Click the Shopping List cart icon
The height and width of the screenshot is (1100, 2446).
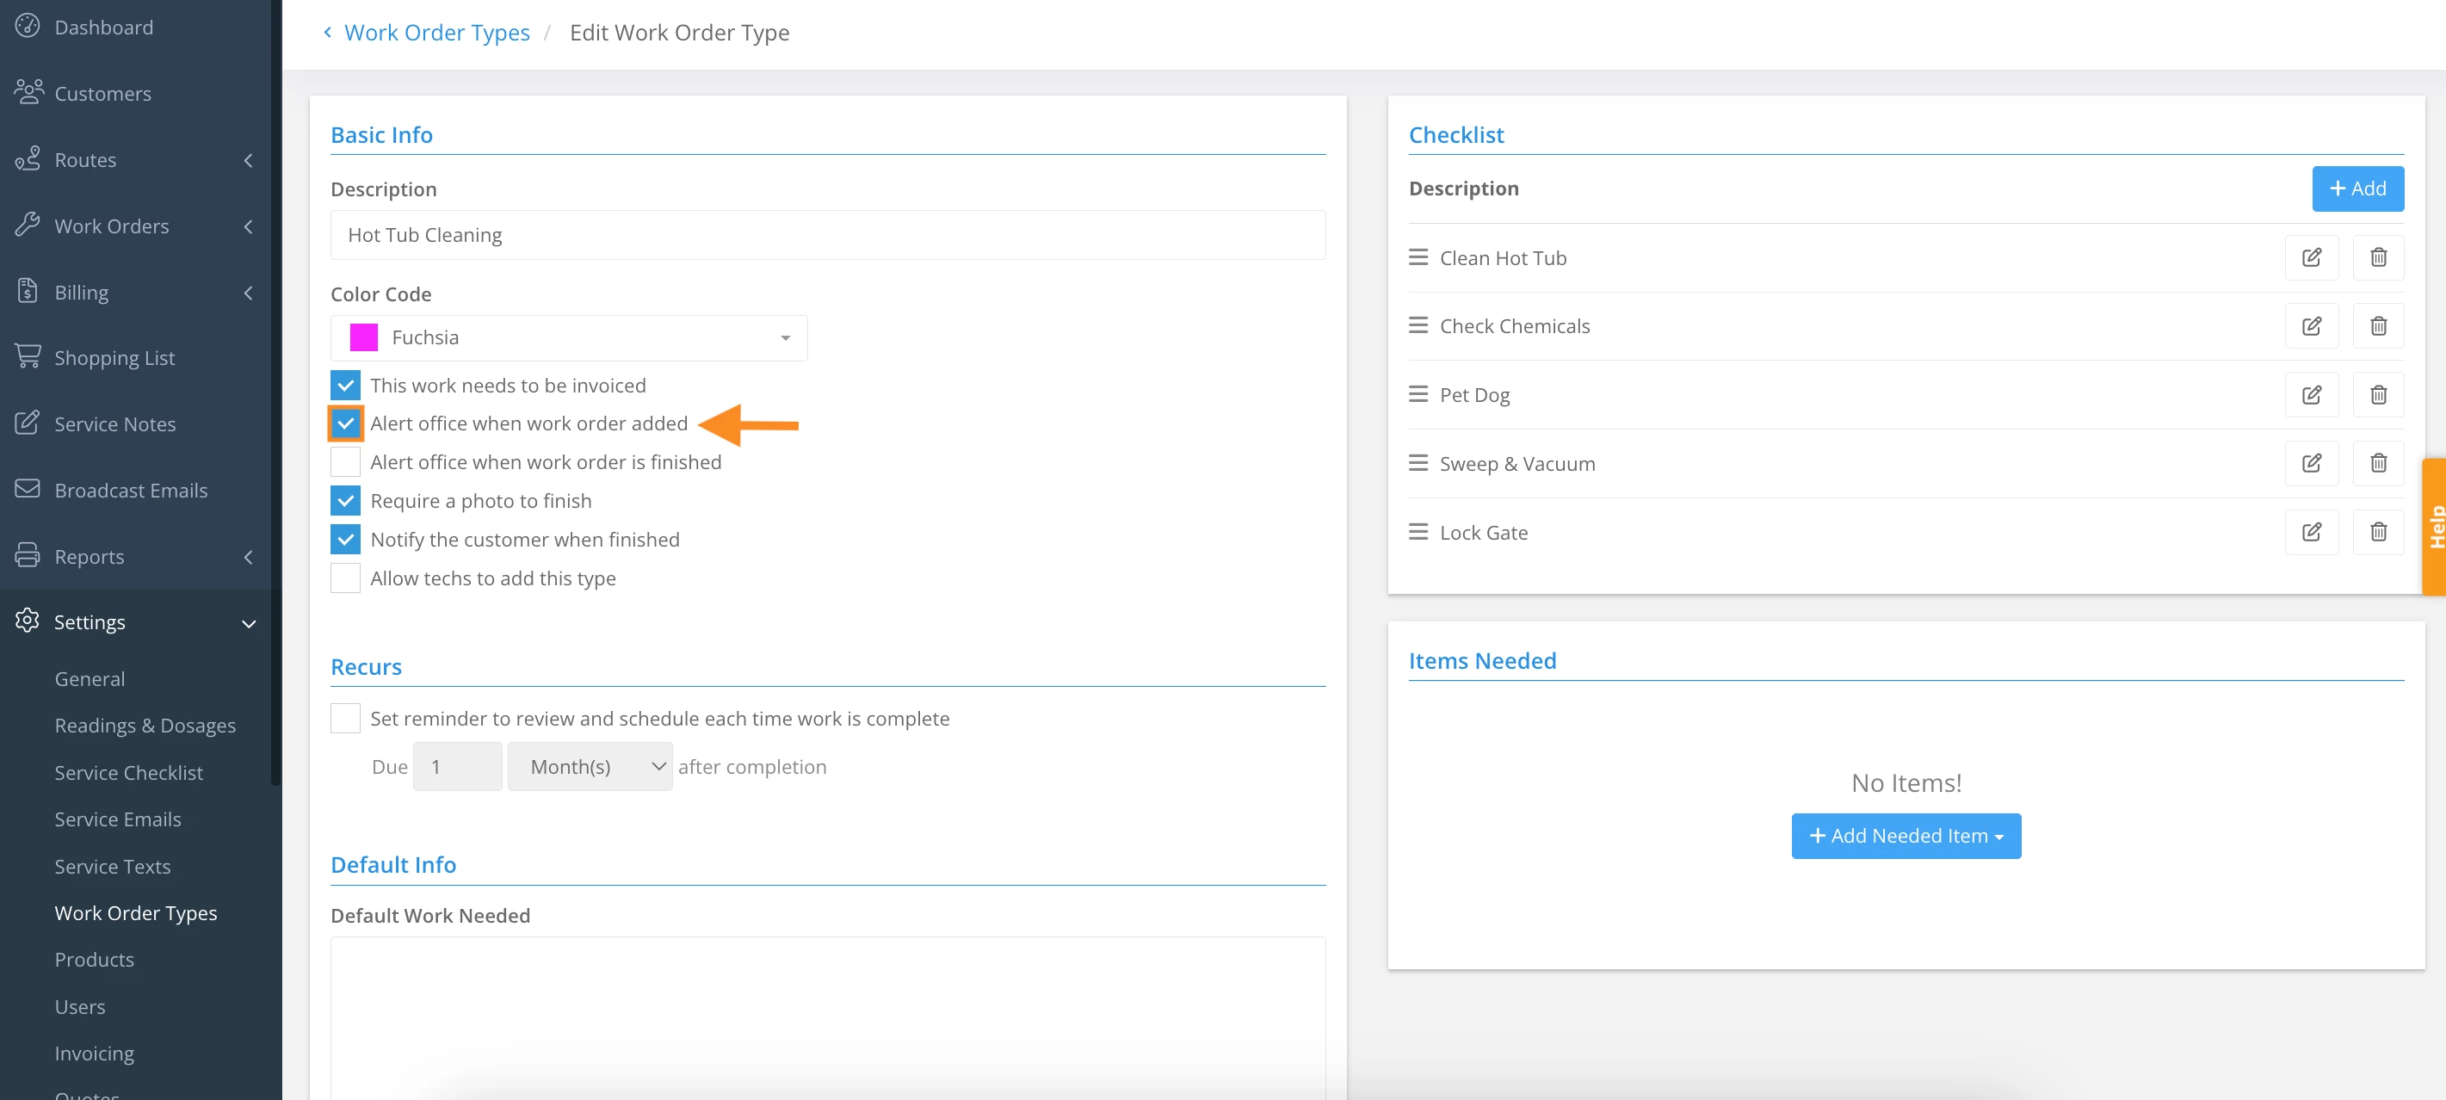click(x=28, y=357)
